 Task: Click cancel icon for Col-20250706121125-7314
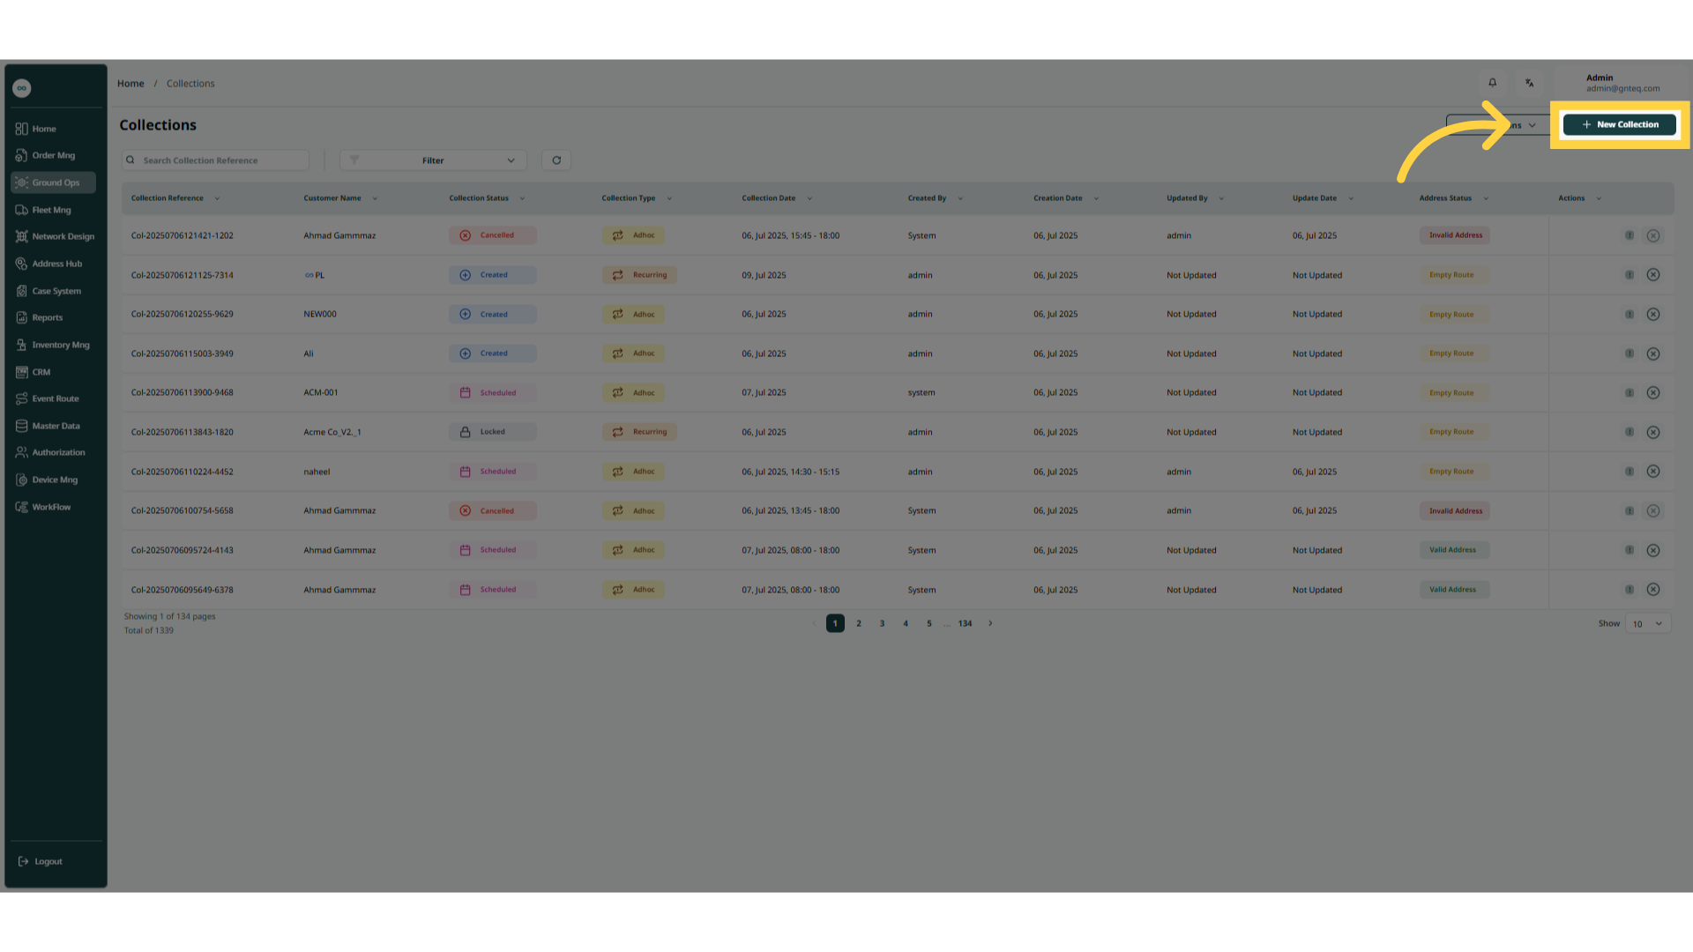click(1653, 275)
